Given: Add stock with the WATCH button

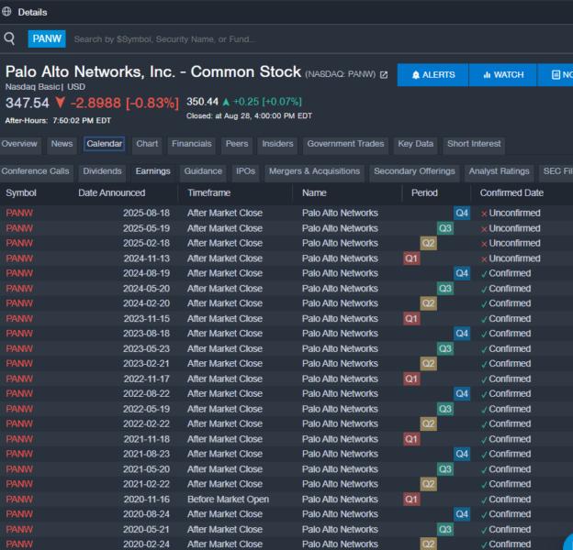Looking at the screenshot, I should point(503,75).
